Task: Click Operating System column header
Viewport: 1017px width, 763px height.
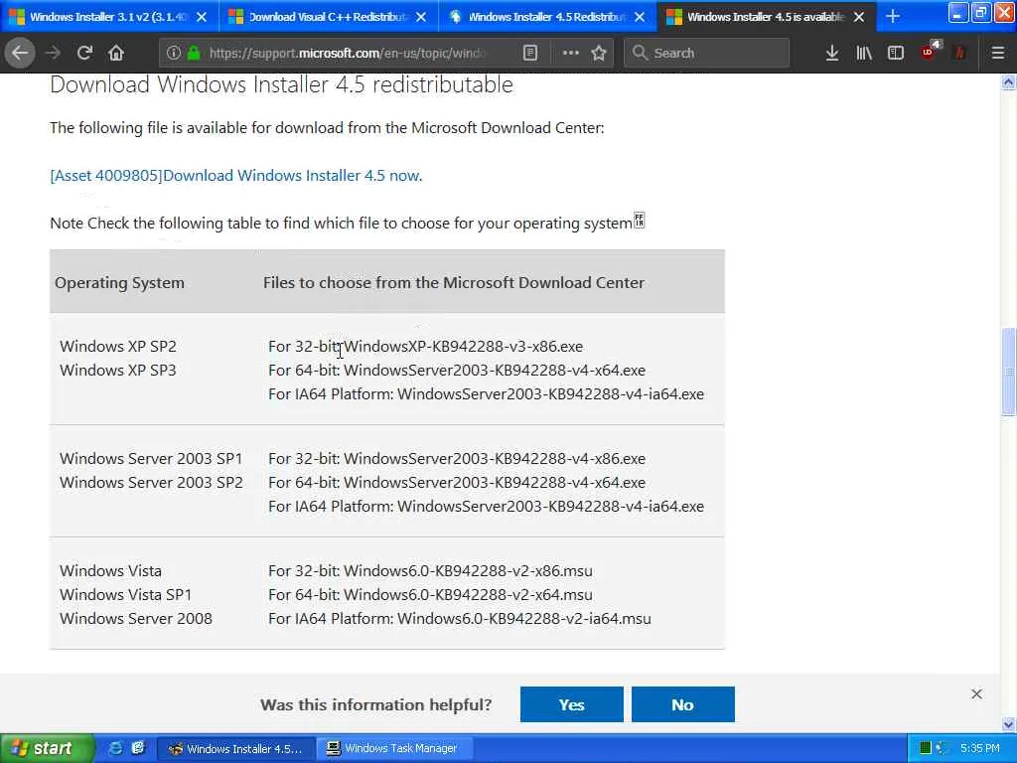Action: 119,283
